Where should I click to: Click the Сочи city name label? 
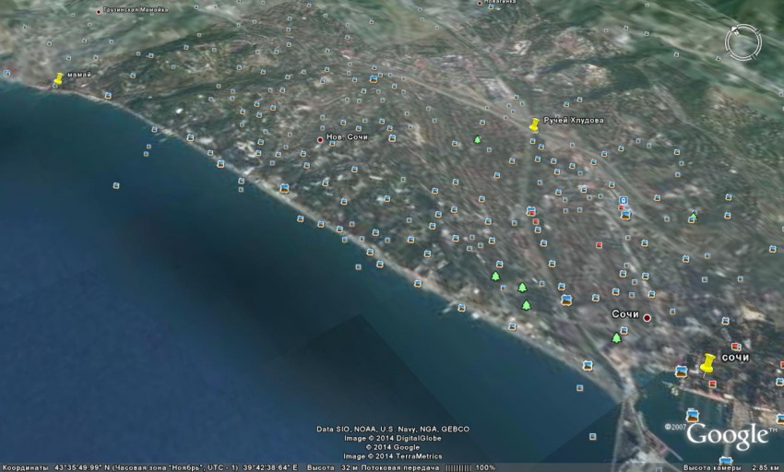[624, 314]
